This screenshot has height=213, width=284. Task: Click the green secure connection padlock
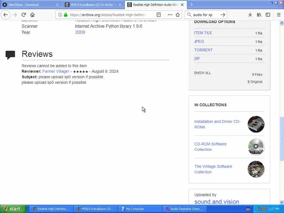pyautogui.click(x=66, y=15)
